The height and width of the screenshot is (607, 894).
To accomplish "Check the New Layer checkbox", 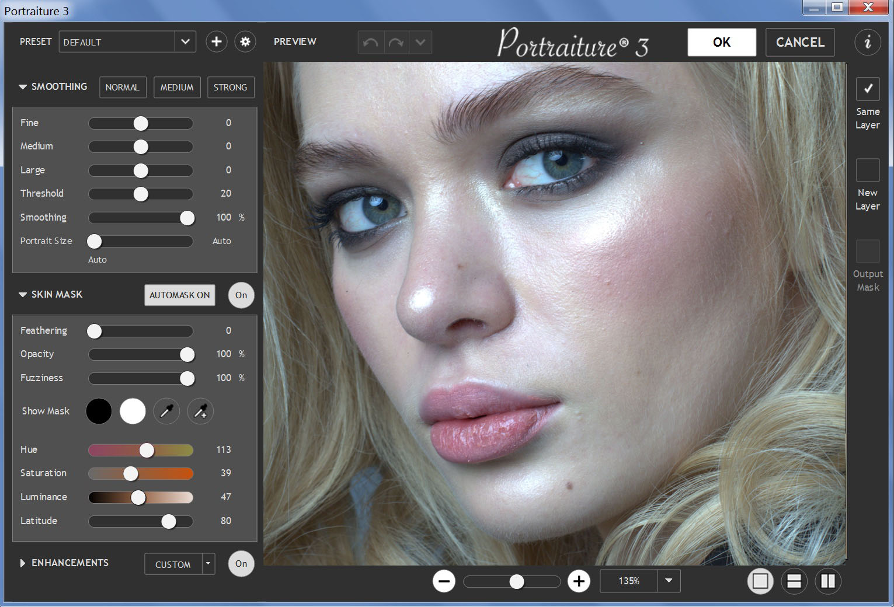I will 867,170.
